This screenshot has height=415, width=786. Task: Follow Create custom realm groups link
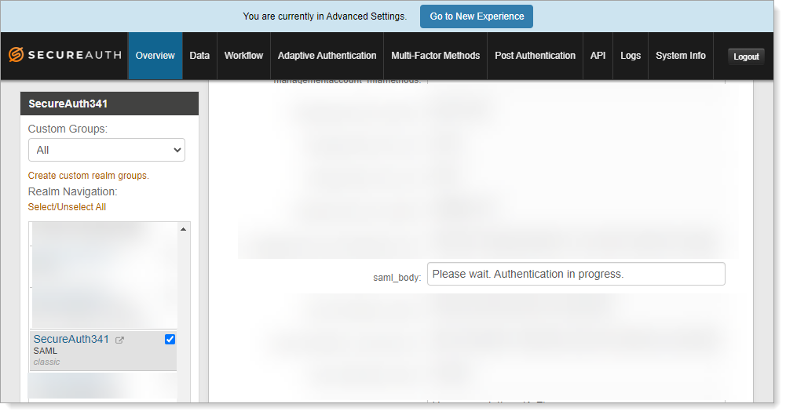click(x=89, y=176)
